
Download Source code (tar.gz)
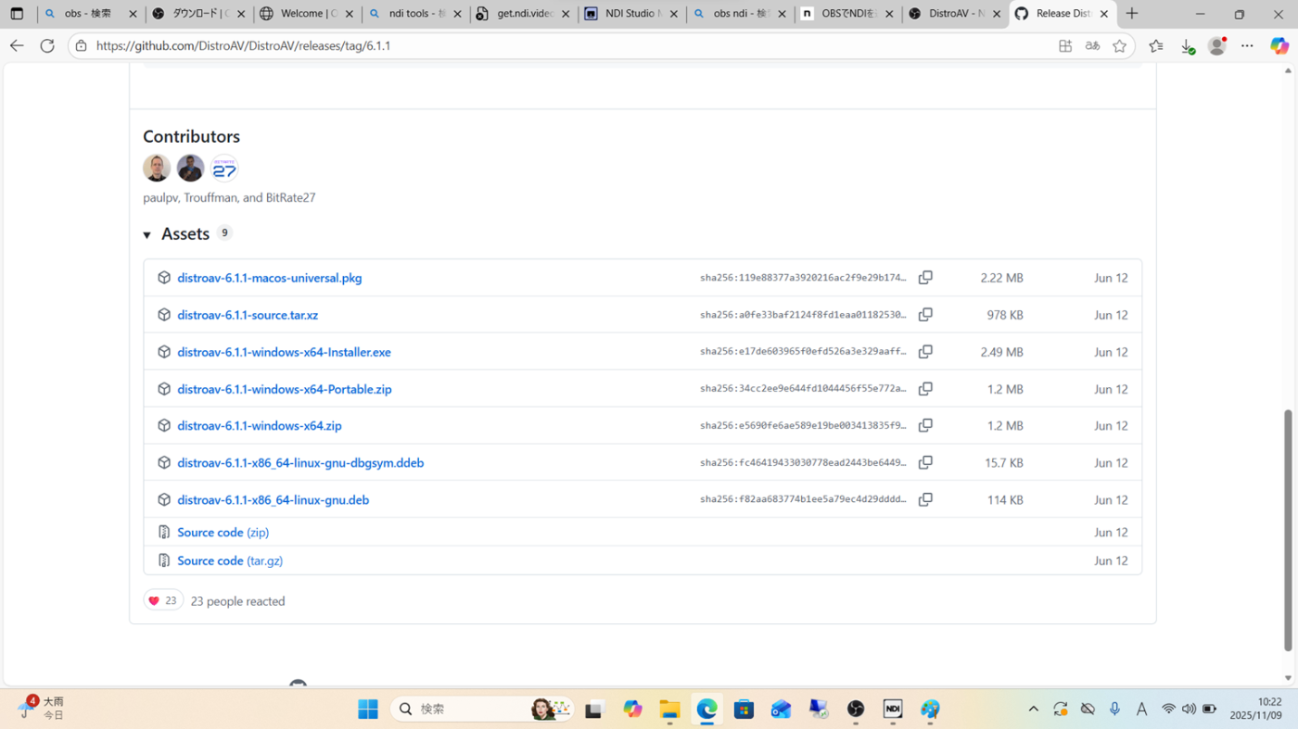[x=230, y=560]
